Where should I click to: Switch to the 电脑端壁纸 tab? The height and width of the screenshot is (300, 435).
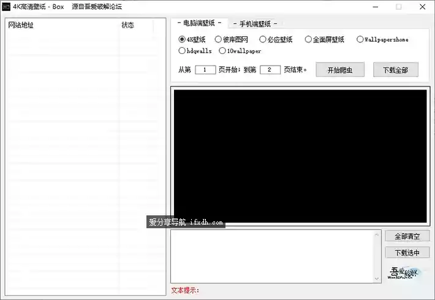[x=199, y=23]
